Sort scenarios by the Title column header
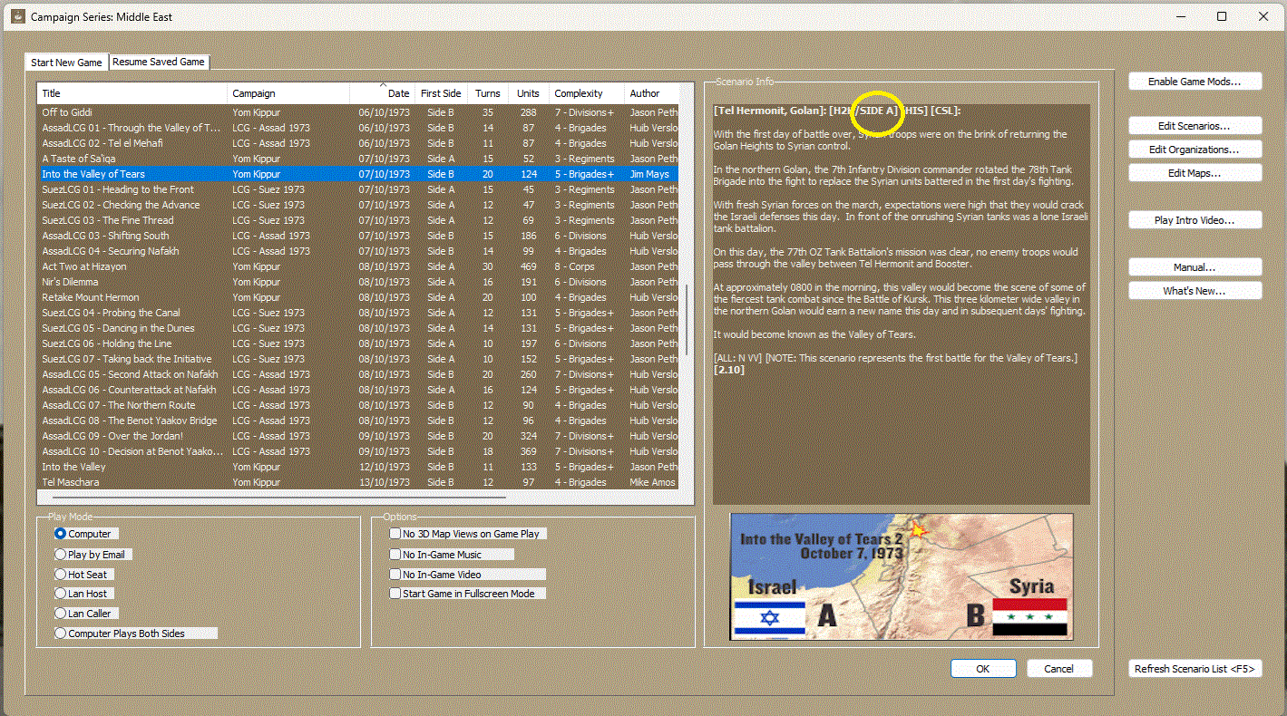This screenshot has width=1287, height=716. [132, 93]
